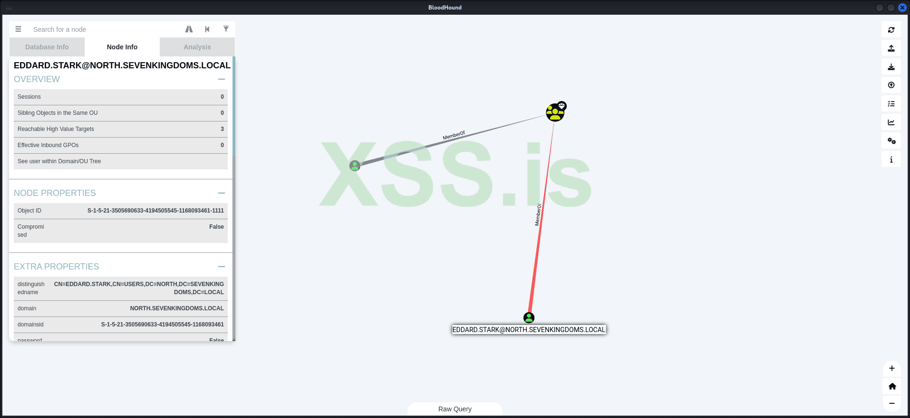Screen dimensions: 910x418
Task: Click the Compromised False value
Action: (x=216, y=227)
